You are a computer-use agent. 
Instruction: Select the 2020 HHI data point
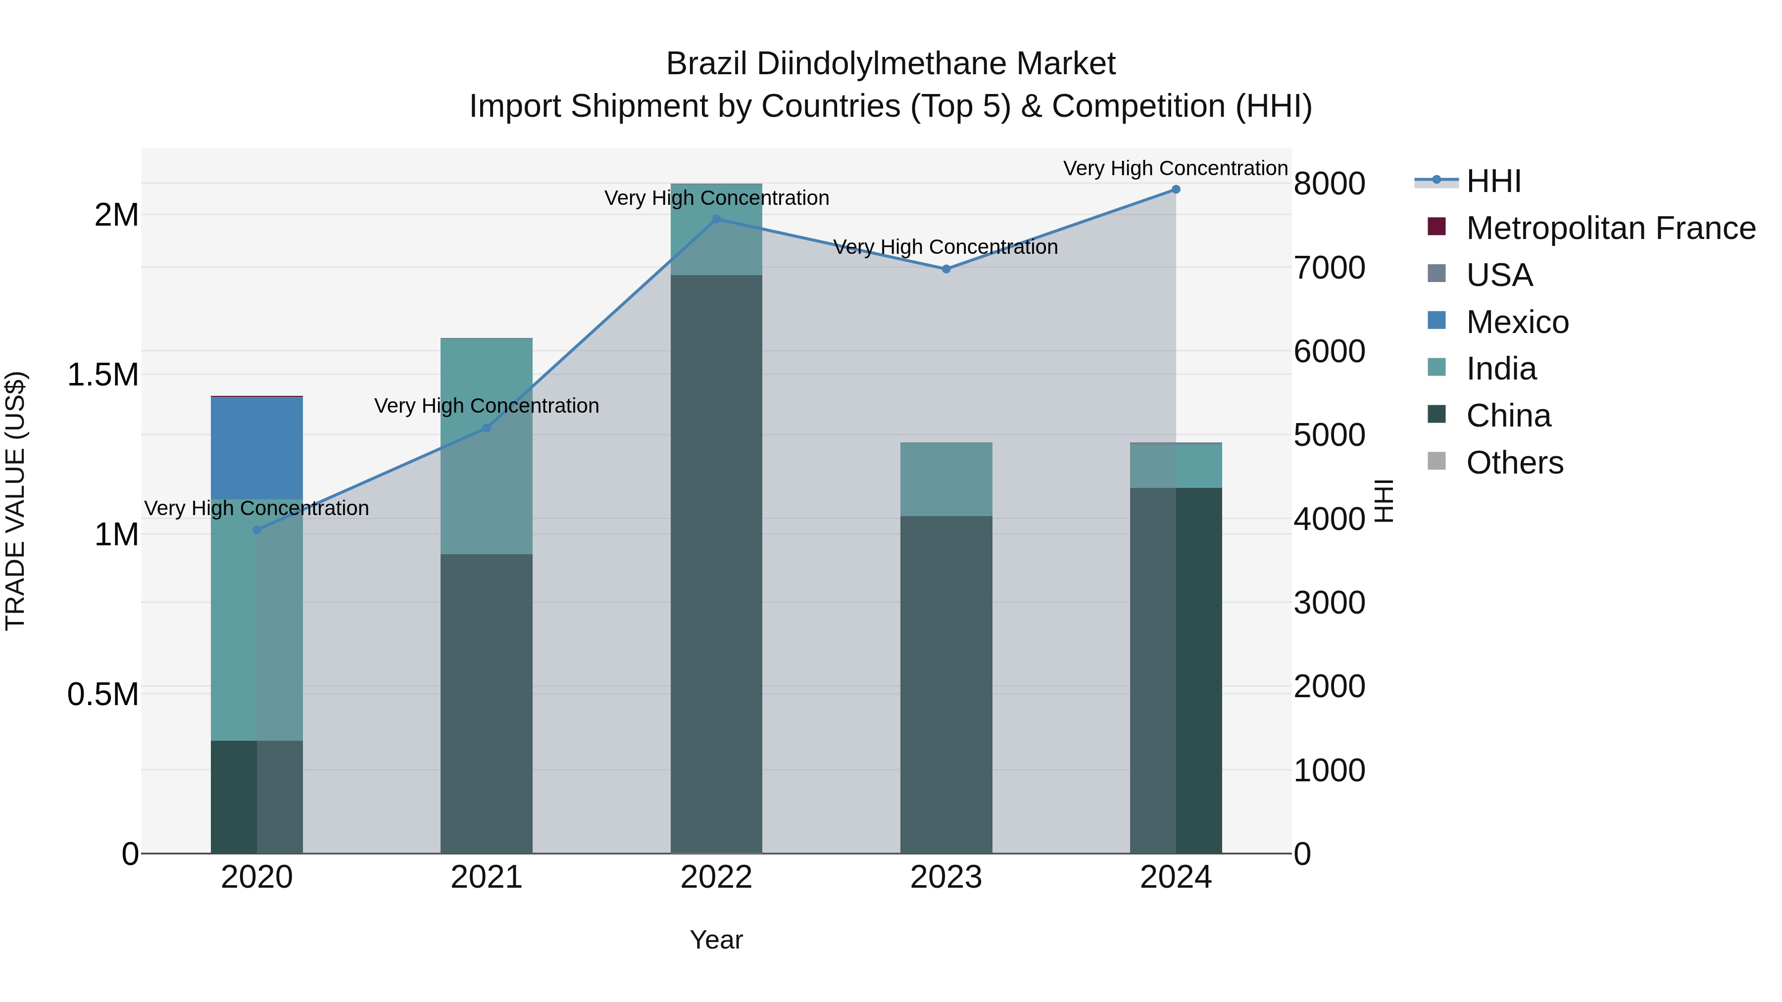pyautogui.click(x=256, y=530)
